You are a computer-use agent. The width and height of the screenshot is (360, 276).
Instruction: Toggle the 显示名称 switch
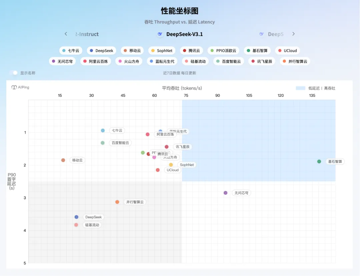14,73
